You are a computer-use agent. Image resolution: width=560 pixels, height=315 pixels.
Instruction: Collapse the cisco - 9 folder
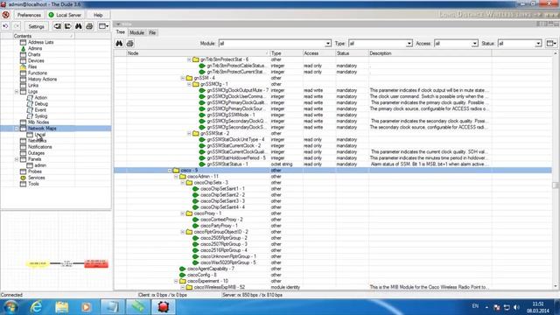[x=170, y=171]
